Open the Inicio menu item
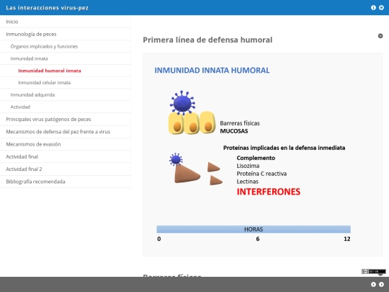The height and width of the screenshot is (292, 389). pos(66,22)
